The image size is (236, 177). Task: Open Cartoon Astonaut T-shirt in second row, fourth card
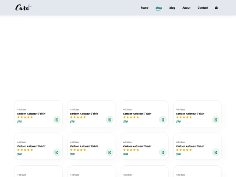190,146
